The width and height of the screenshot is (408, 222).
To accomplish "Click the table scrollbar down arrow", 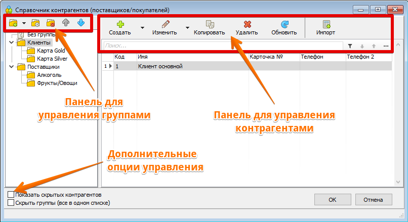I will [x=398, y=182].
